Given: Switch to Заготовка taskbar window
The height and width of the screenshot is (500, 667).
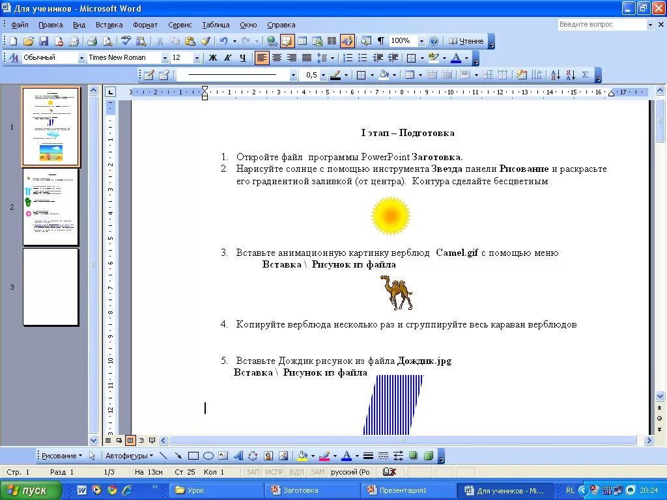Looking at the screenshot, I should pyautogui.click(x=313, y=490).
